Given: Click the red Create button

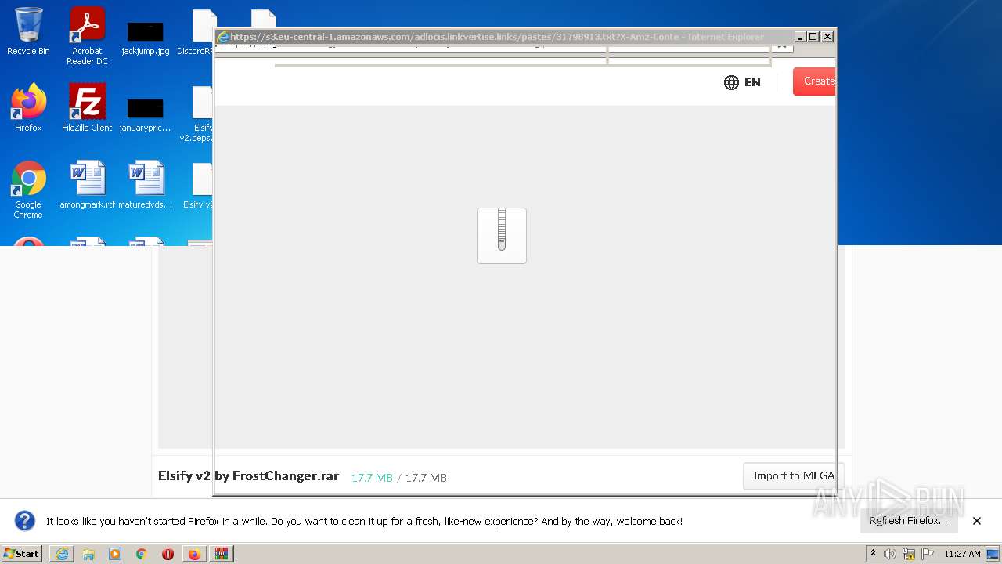Looking at the screenshot, I should point(814,81).
